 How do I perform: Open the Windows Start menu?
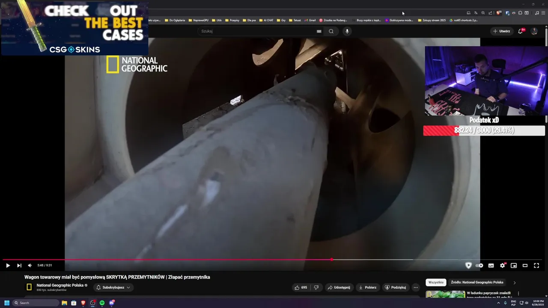click(6, 303)
